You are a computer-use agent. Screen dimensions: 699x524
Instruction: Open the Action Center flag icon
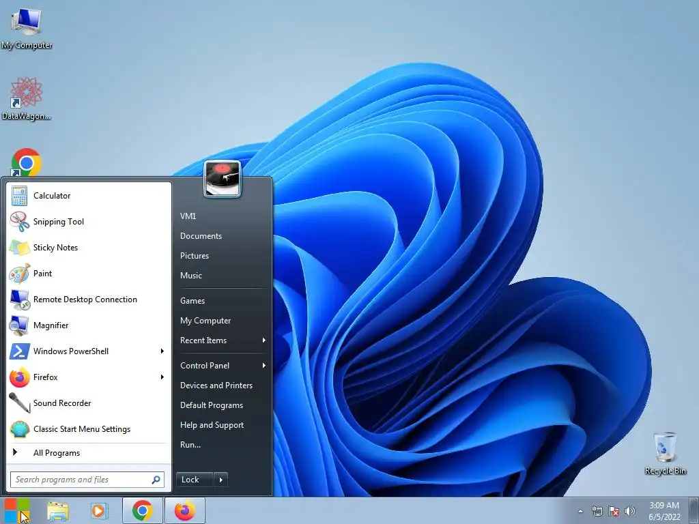pos(614,511)
